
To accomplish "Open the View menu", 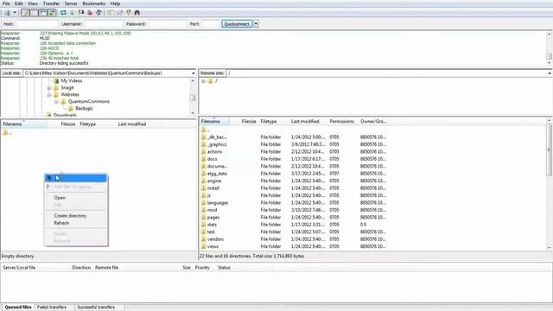I will coord(33,3).
